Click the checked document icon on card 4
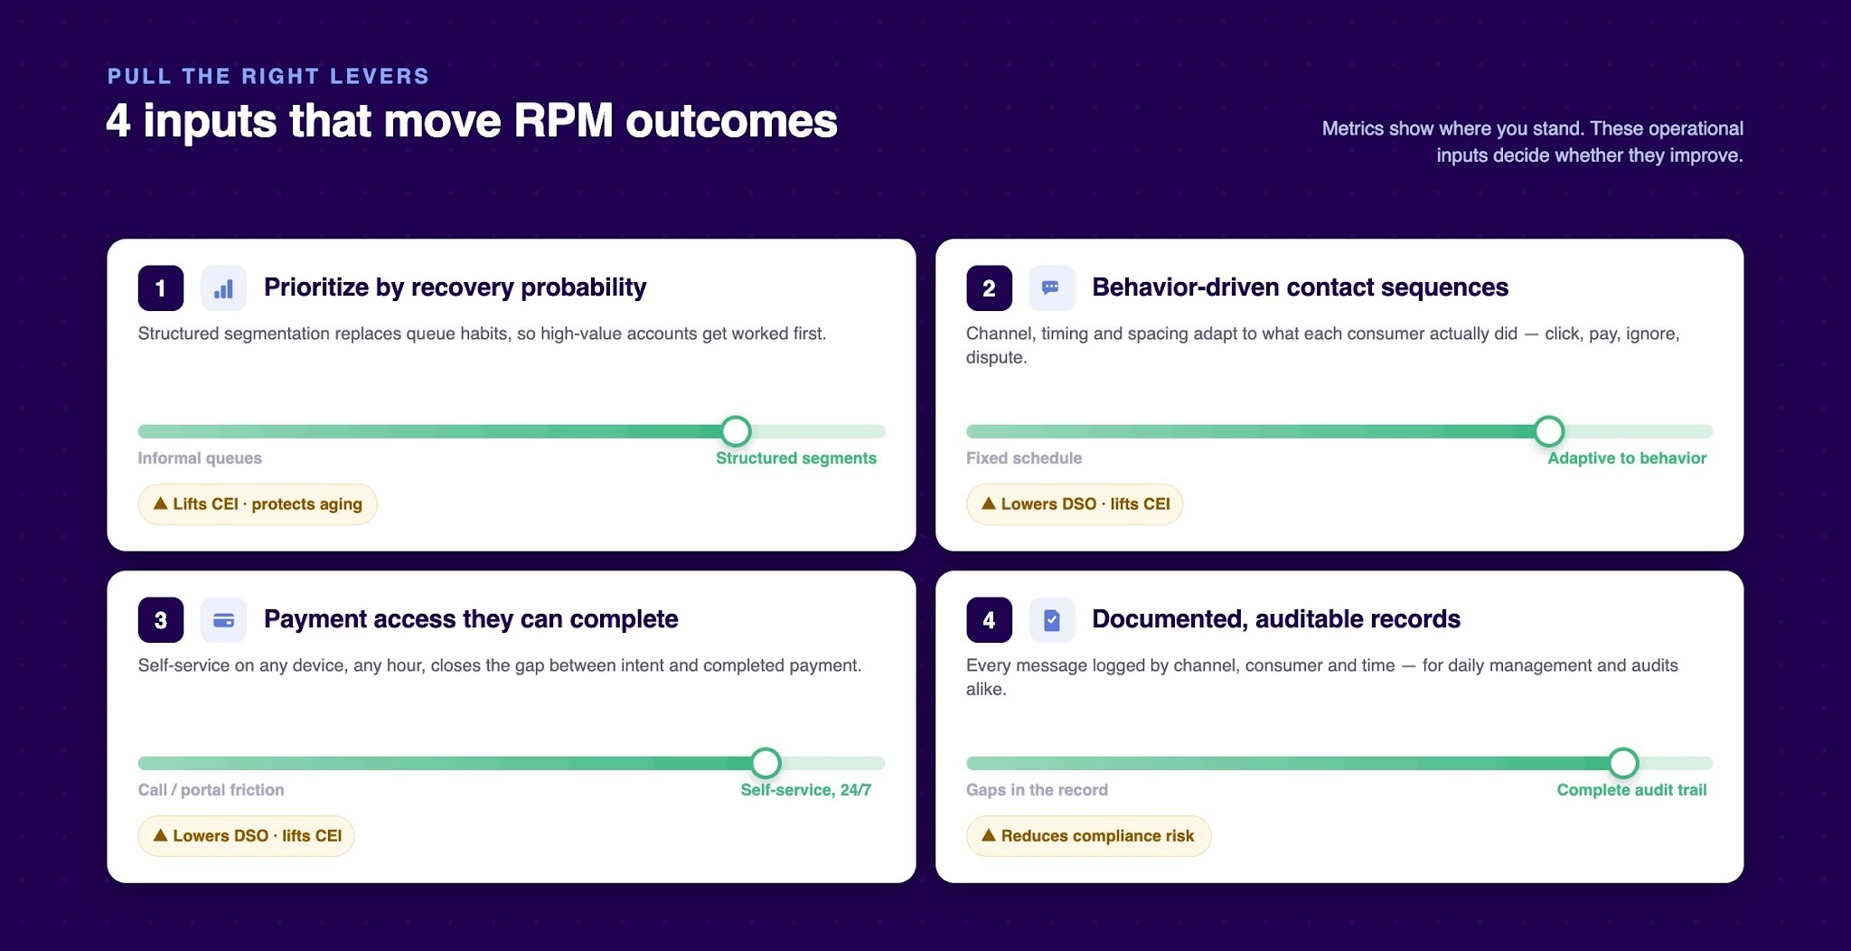1851x951 pixels. click(1051, 620)
